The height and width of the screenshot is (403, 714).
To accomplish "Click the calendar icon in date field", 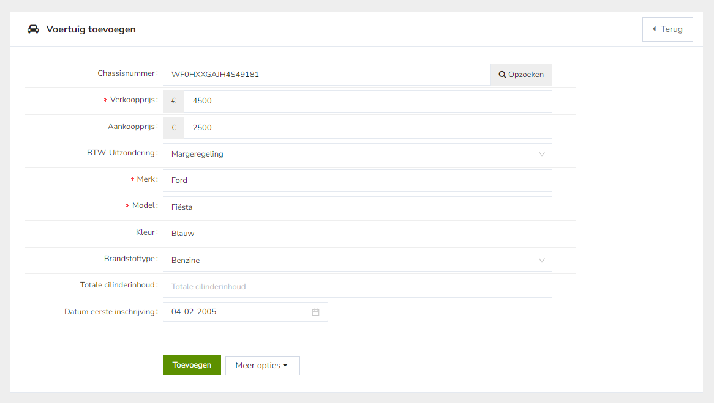I will tap(316, 312).
